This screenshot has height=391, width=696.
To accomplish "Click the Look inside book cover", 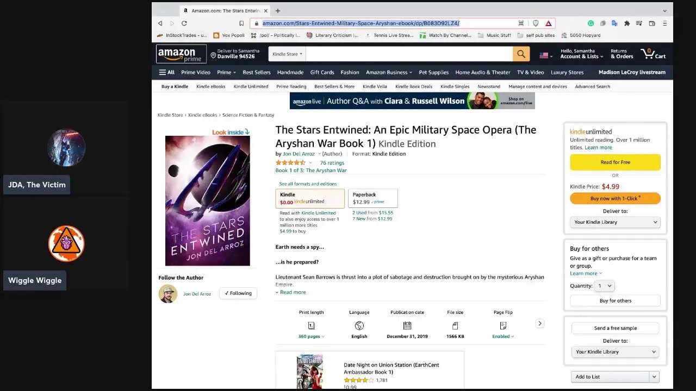I will pyautogui.click(x=207, y=200).
